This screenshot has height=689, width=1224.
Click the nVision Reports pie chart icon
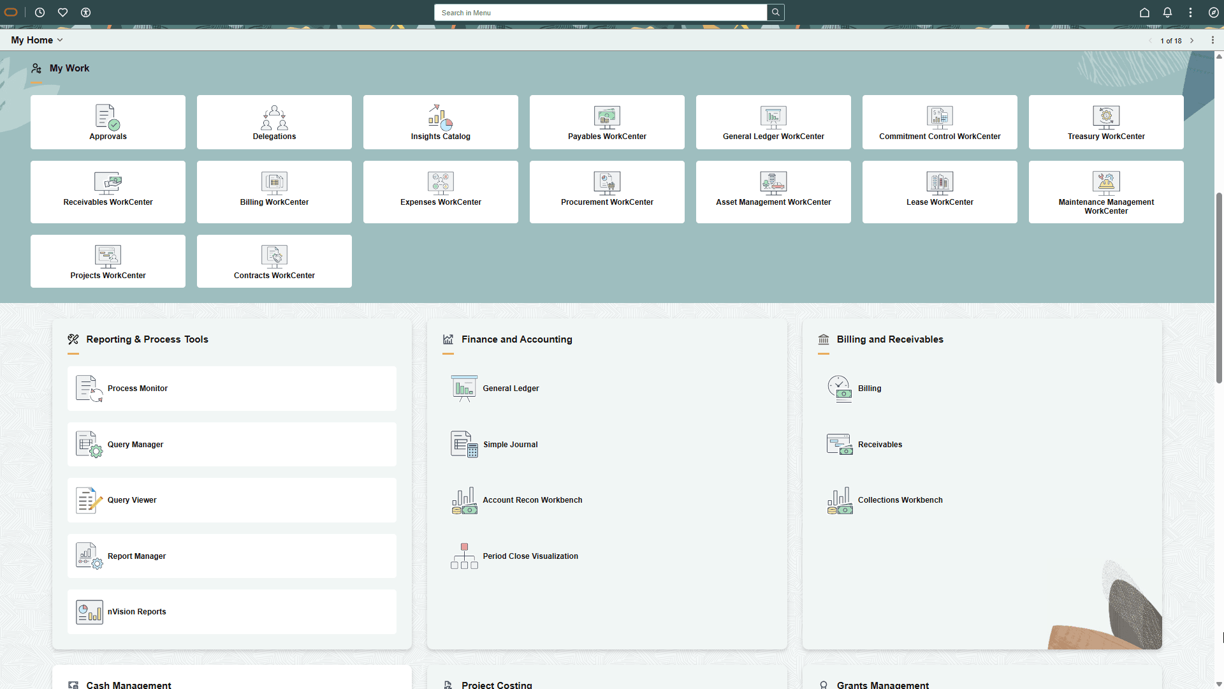click(89, 611)
